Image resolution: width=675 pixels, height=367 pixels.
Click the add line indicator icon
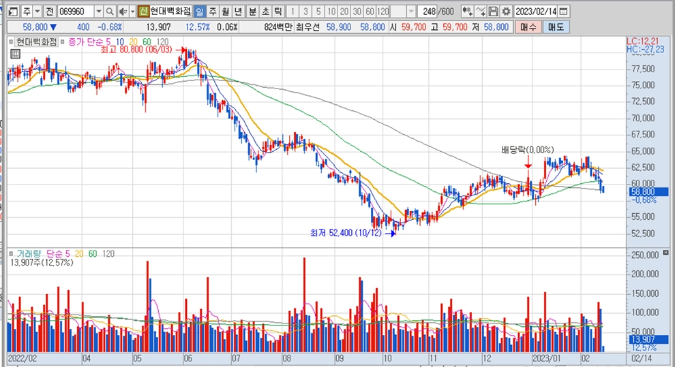click(x=480, y=12)
